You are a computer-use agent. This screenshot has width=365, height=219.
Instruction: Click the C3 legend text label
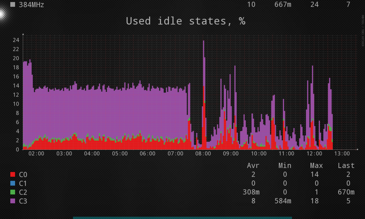pos(23,201)
